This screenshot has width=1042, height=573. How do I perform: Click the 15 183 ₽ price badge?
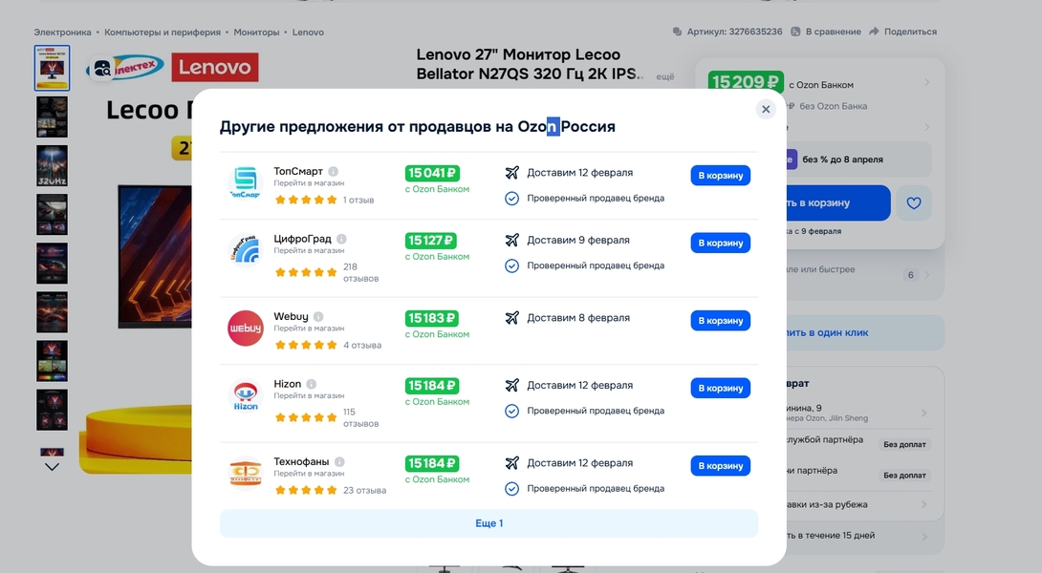431,318
